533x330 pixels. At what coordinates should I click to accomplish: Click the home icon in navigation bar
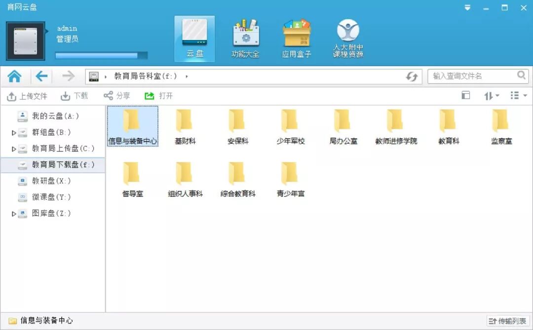14,75
